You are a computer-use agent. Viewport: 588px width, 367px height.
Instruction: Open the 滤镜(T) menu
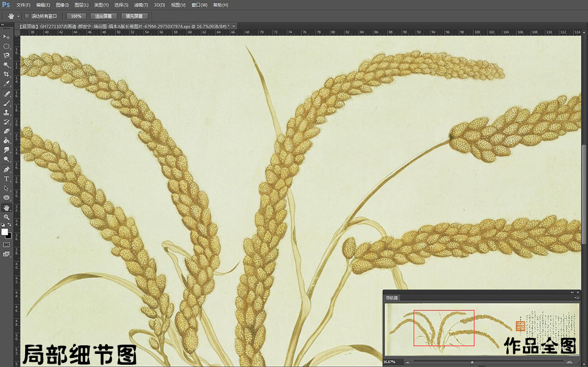[141, 5]
